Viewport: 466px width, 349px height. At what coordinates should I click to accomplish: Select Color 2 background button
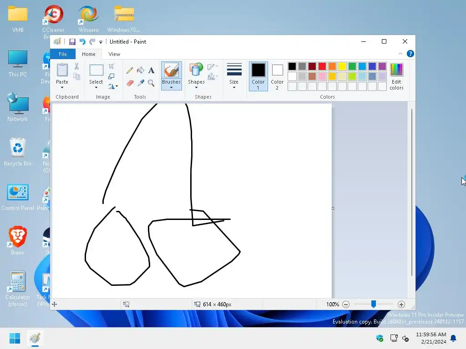[x=277, y=76]
